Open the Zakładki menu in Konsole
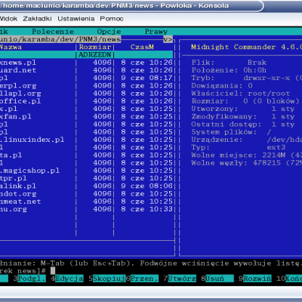Image resolution: width=302 pixels, height=302 pixels. tap(37, 19)
